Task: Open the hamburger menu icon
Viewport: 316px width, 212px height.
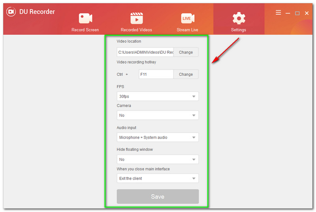Action: (278, 13)
